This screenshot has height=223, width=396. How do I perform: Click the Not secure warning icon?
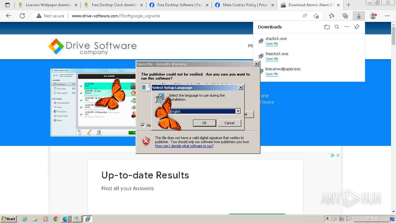click(39, 16)
